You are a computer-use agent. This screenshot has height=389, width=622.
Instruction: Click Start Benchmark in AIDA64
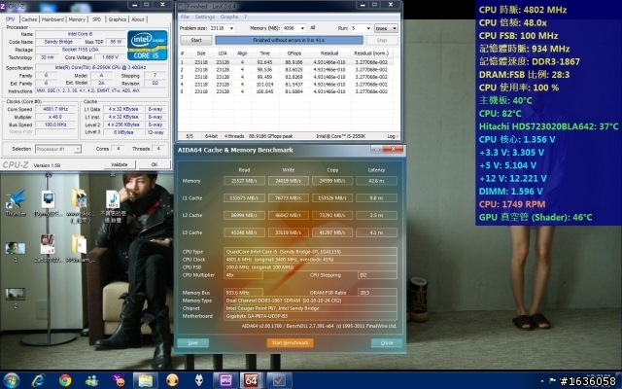coord(290,342)
